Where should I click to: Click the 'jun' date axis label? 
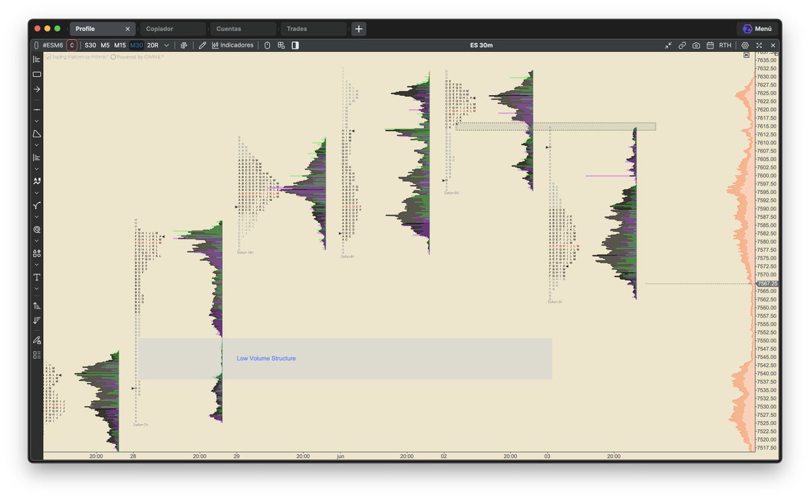[x=340, y=456]
